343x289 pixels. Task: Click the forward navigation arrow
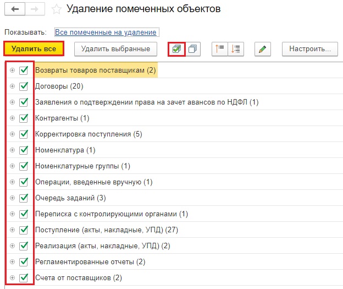pos(34,9)
